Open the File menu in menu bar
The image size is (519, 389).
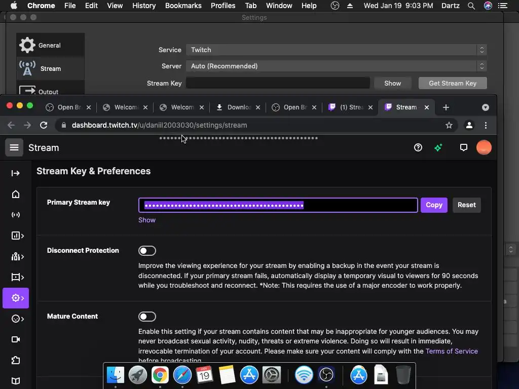pos(70,6)
